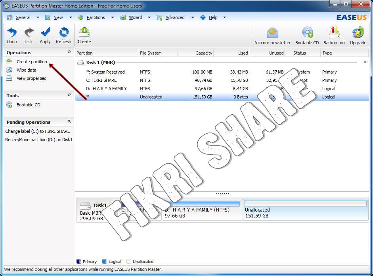
Task: Click the Disk 1 (MBR) drive icon
Action: pyautogui.click(x=80, y=62)
